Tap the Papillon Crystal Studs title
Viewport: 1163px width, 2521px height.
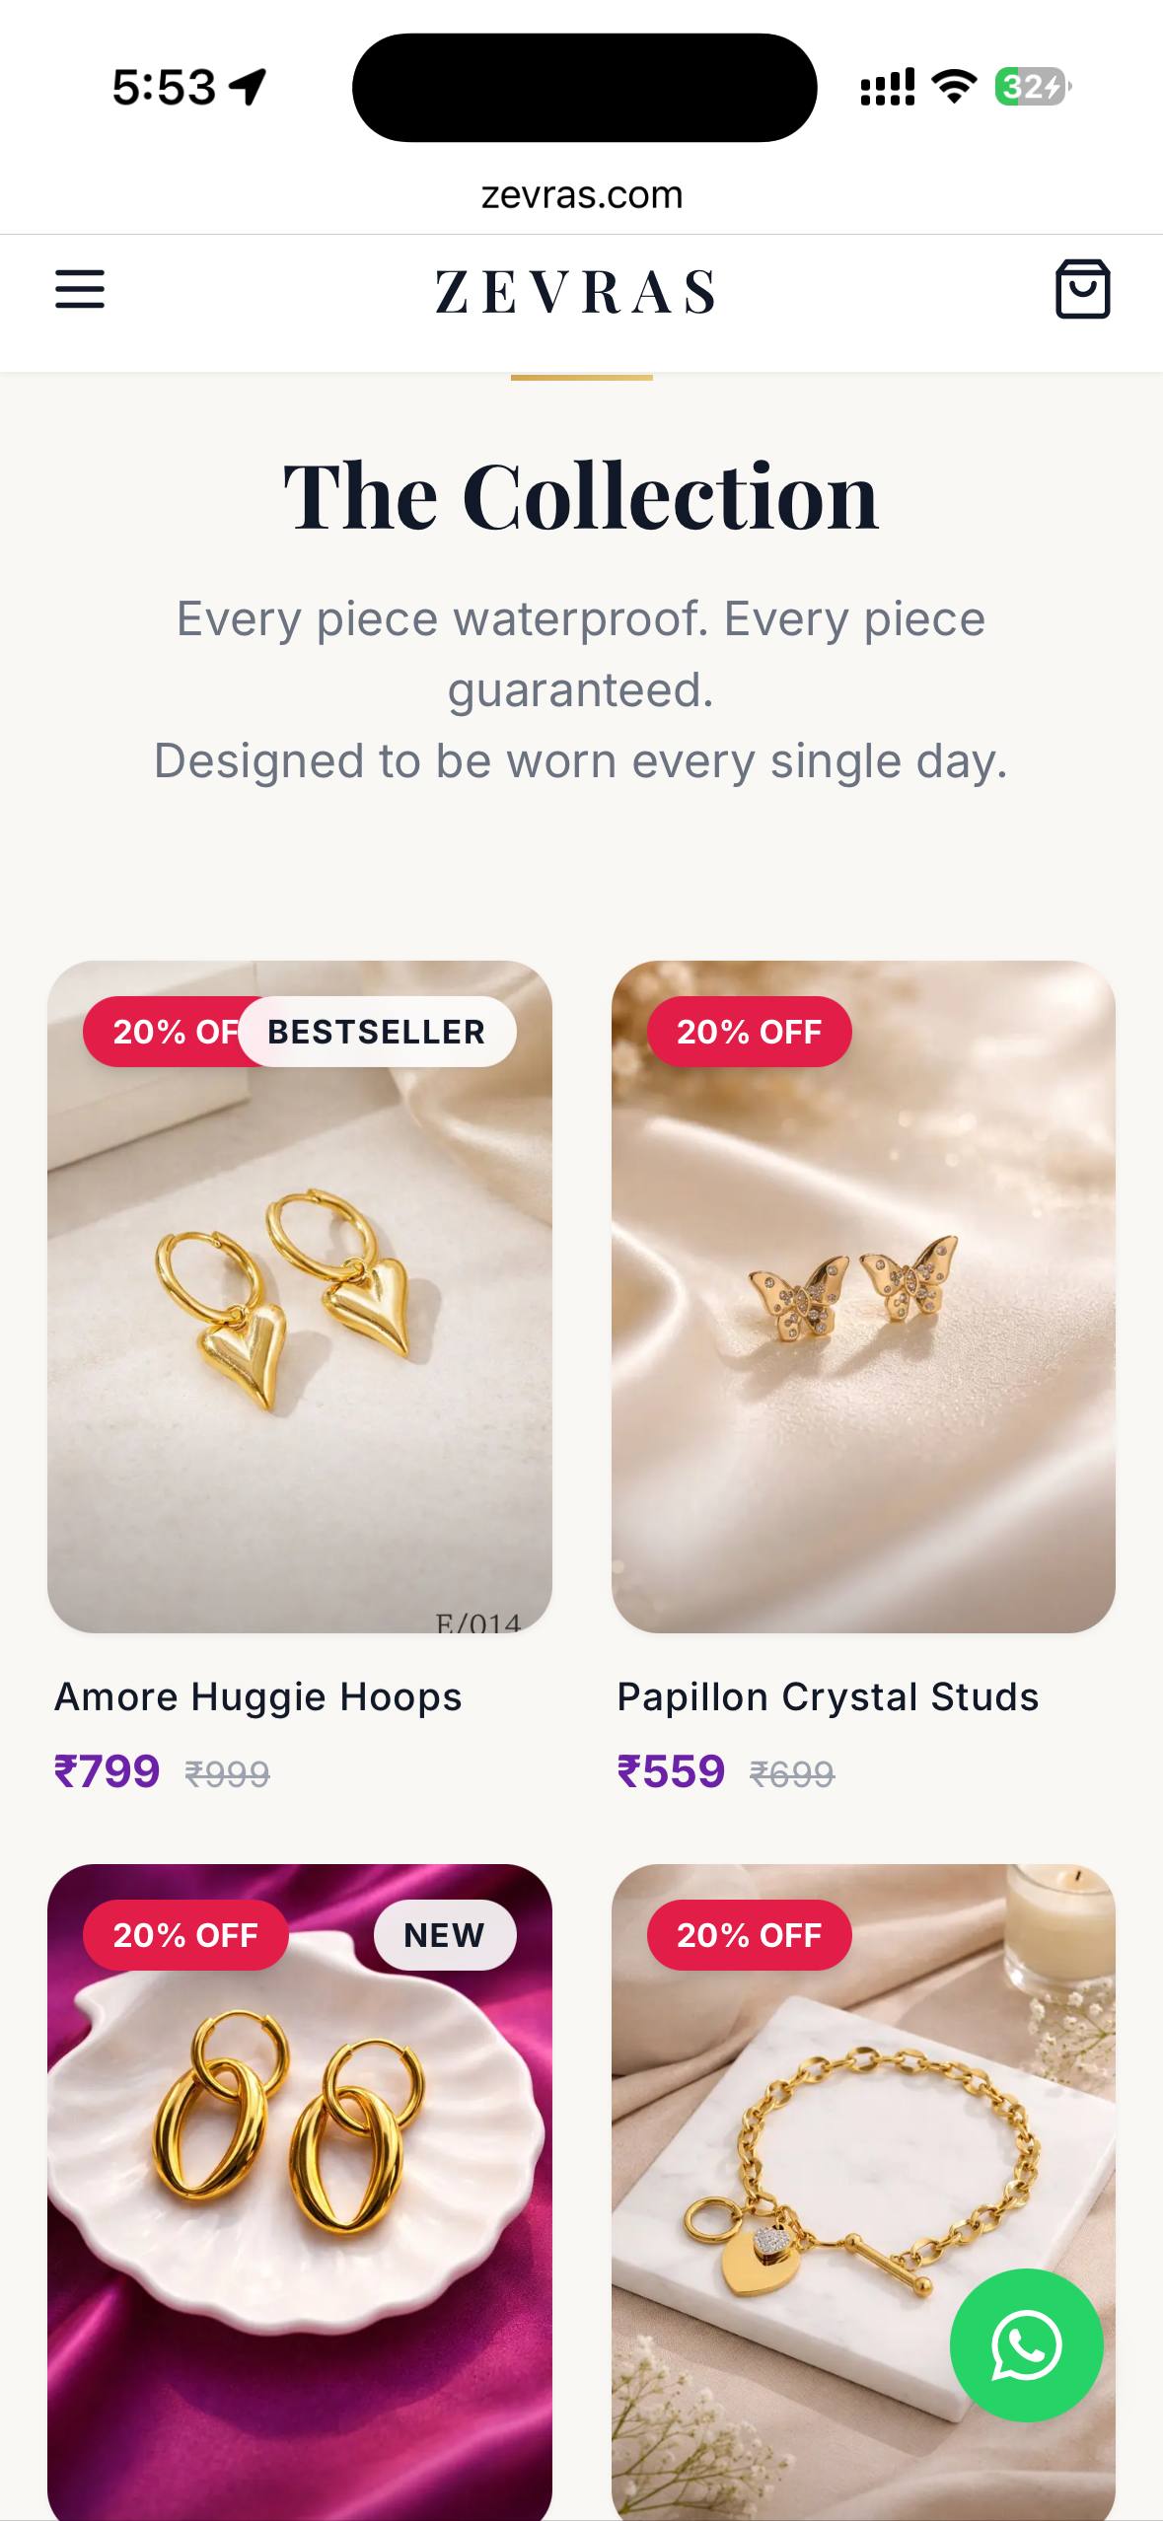(x=828, y=1697)
